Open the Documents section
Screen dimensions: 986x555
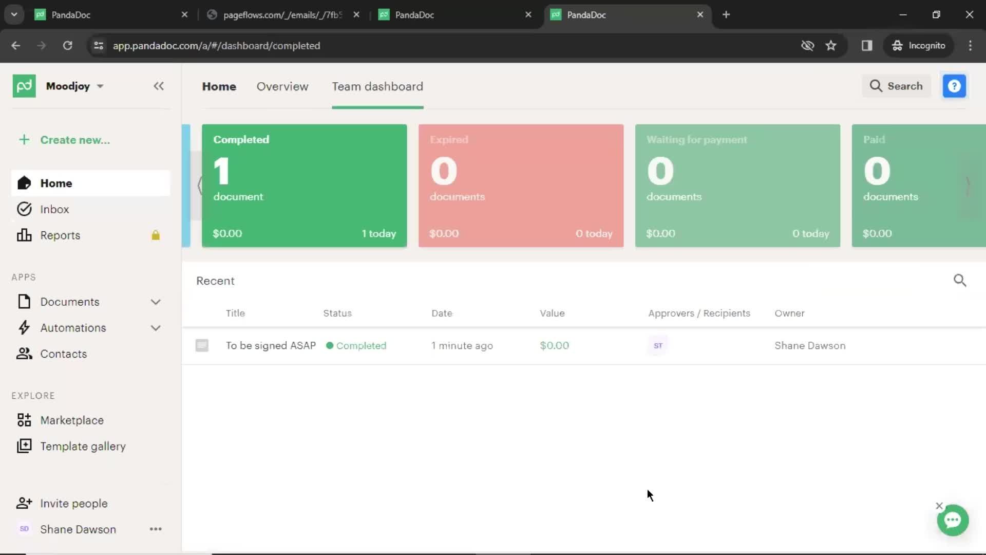click(x=70, y=302)
